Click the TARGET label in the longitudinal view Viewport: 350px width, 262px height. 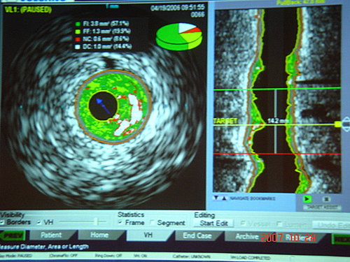225,121
